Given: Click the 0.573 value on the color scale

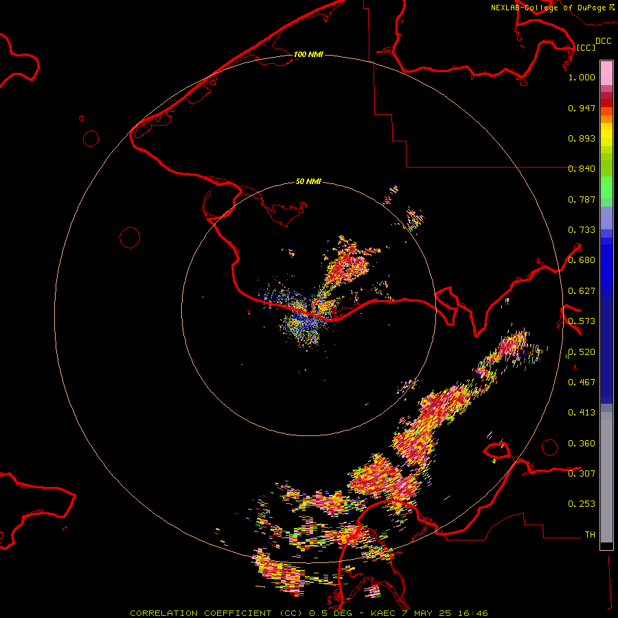Looking at the screenshot, I should [582, 321].
